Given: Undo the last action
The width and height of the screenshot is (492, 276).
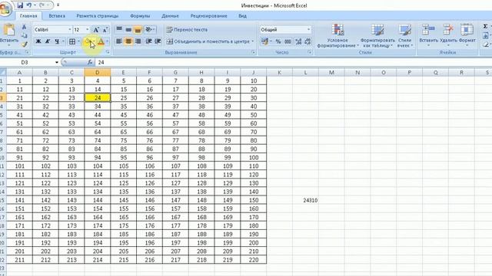Looking at the screenshot, I should [x=29, y=5].
